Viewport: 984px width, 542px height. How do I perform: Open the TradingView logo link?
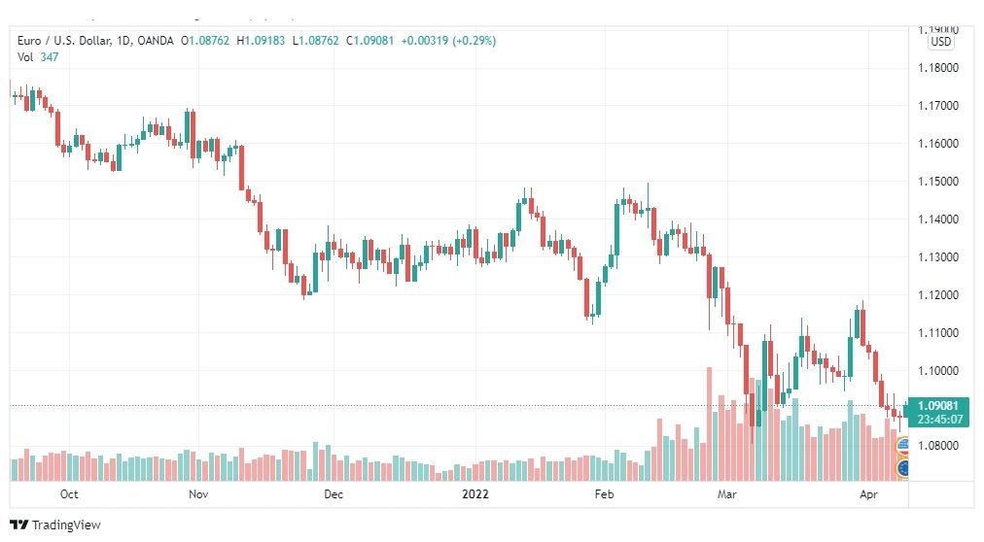click(x=55, y=525)
